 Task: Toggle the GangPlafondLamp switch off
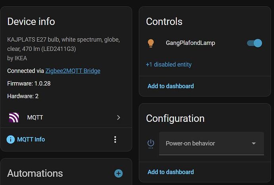[255, 43]
